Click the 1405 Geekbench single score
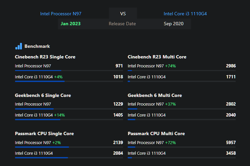Screen dimensions: 250x166 click(118, 115)
